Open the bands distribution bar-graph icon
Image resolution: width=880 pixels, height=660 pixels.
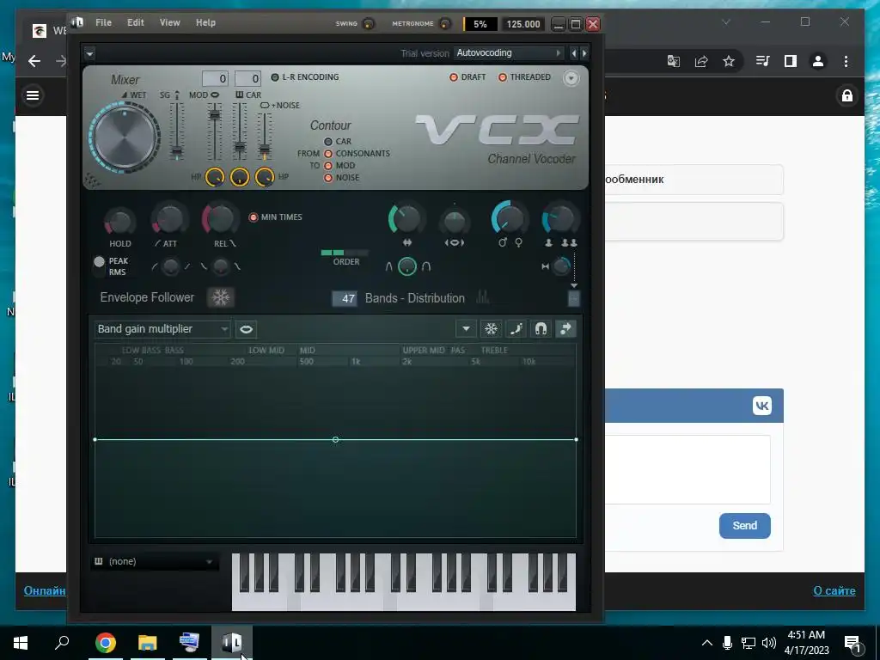483,297
